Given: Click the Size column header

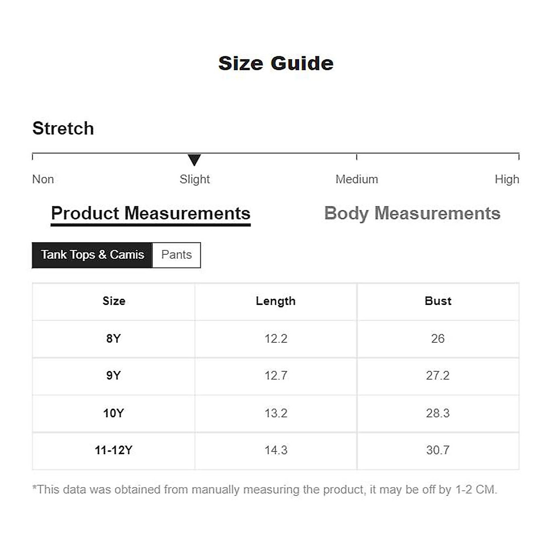Looking at the screenshot, I should tap(114, 301).
